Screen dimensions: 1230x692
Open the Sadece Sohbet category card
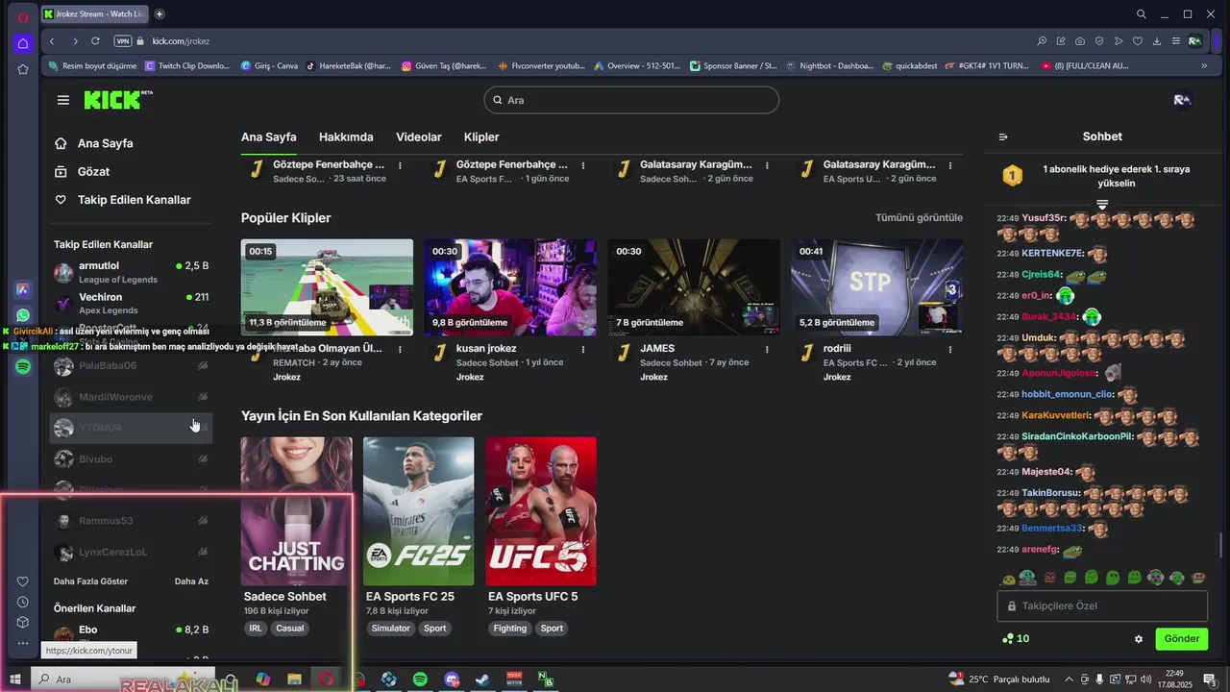coord(297,511)
